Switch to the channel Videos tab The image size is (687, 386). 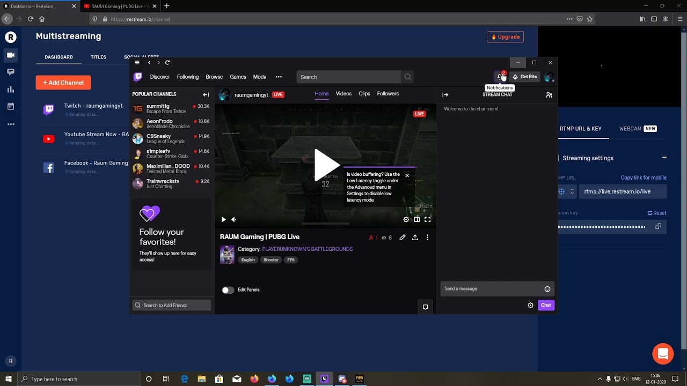click(x=343, y=93)
